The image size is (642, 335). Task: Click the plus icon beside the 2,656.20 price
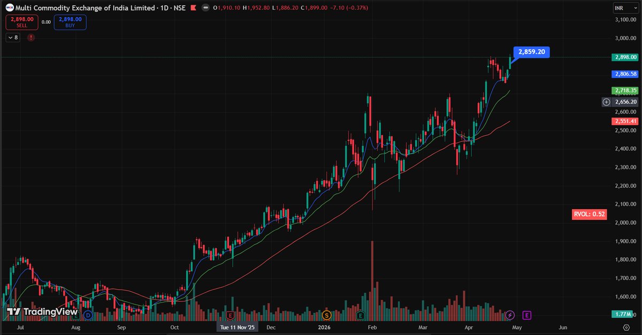[x=607, y=101]
